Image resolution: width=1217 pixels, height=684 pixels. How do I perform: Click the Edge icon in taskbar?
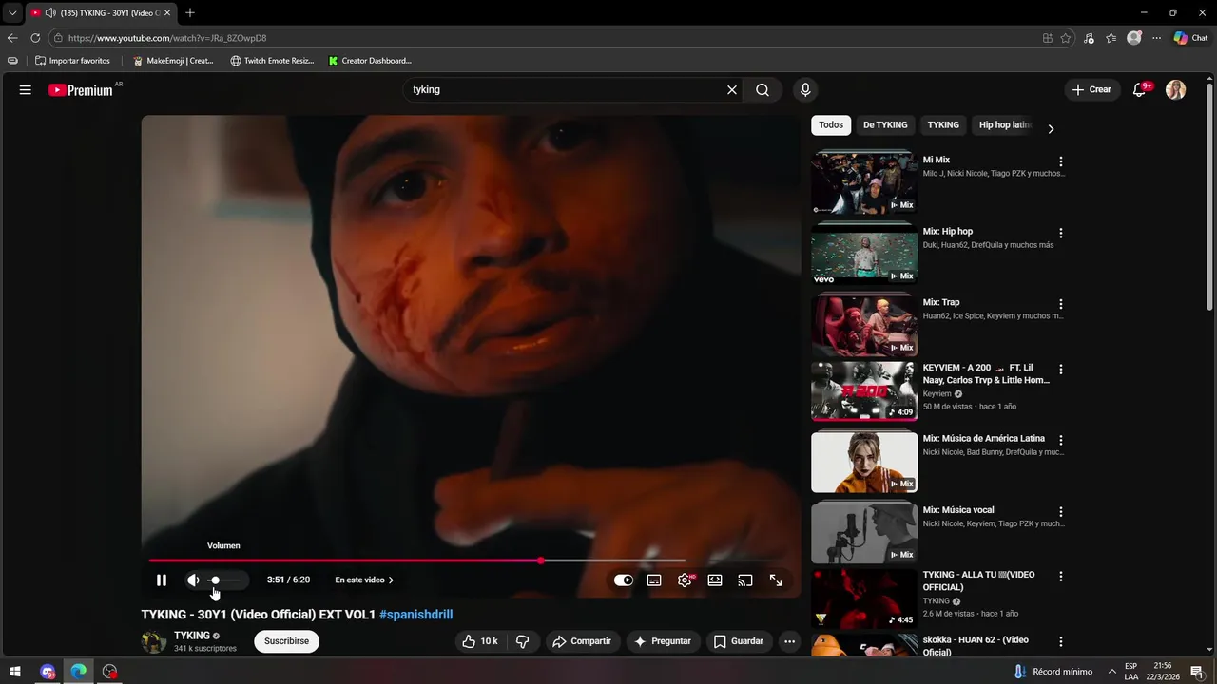pyautogui.click(x=79, y=672)
